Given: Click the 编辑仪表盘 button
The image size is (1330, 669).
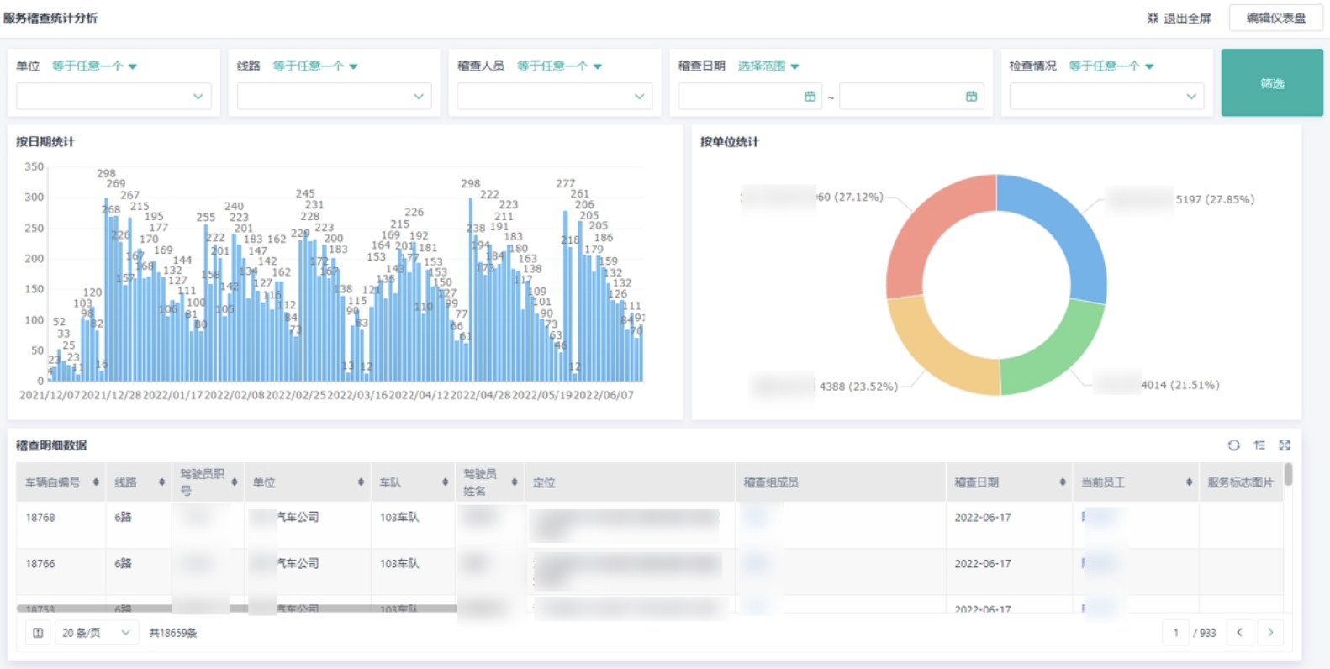Looking at the screenshot, I should [x=1275, y=18].
